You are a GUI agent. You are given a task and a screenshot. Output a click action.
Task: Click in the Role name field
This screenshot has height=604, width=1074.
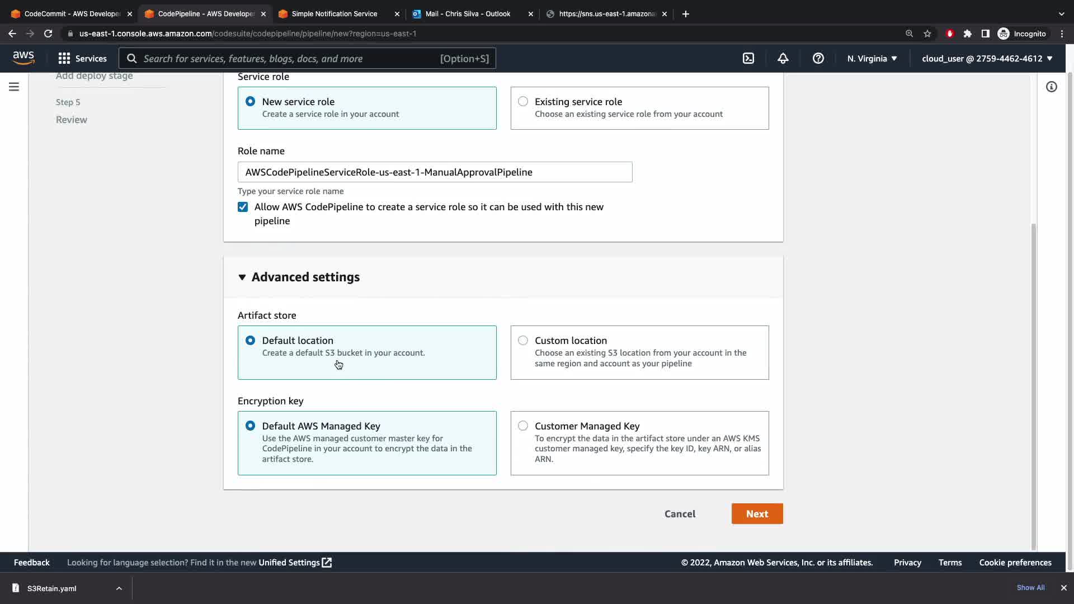[435, 172]
